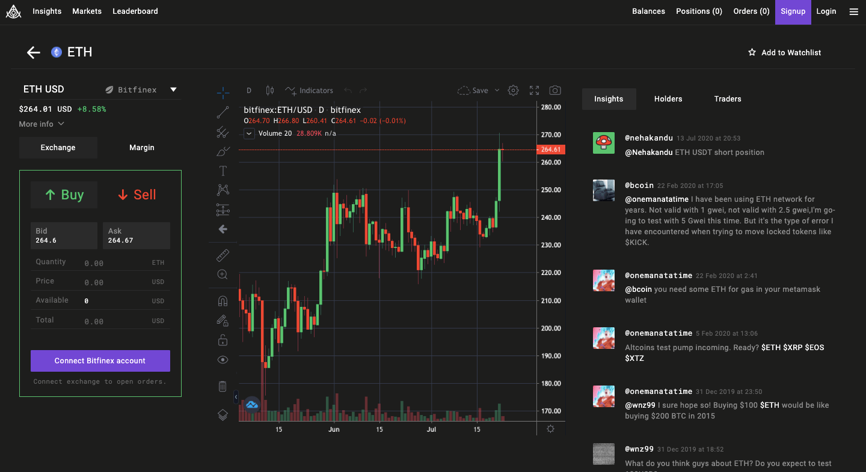Select the zoom in tool

(x=223, y=274)
